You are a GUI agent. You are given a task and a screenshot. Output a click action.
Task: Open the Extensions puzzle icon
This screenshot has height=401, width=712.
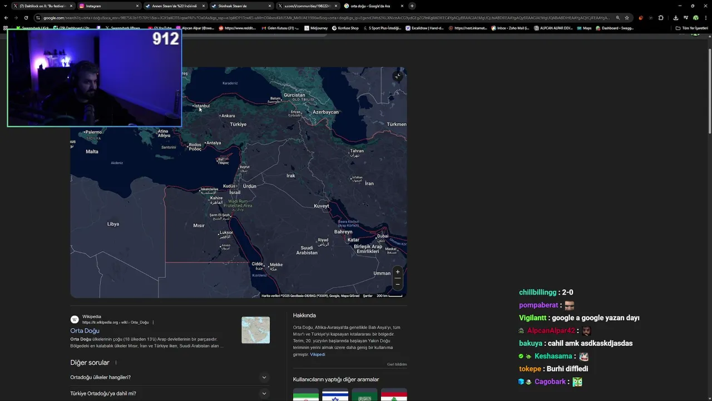click(661, 18)
